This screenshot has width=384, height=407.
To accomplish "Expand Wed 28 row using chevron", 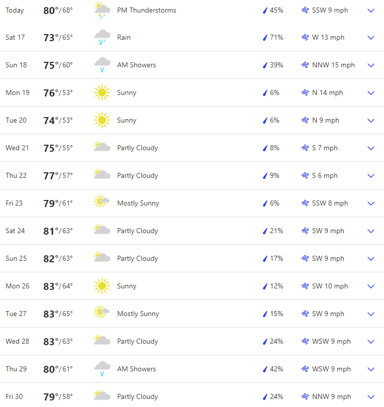I will click(x=371, y=342).
